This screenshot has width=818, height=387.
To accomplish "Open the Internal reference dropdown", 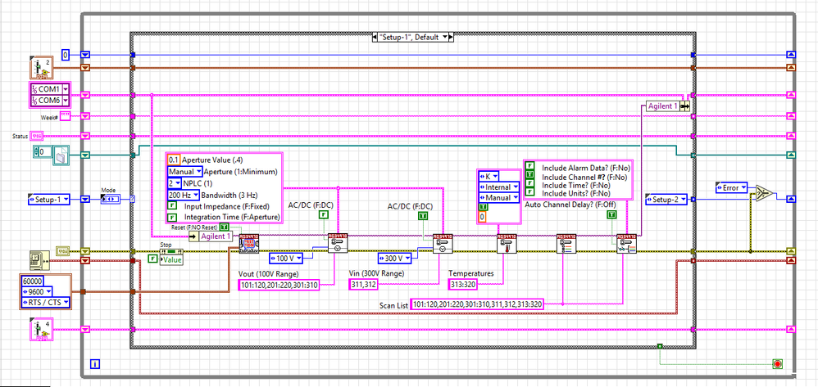I will click(498, 187).
